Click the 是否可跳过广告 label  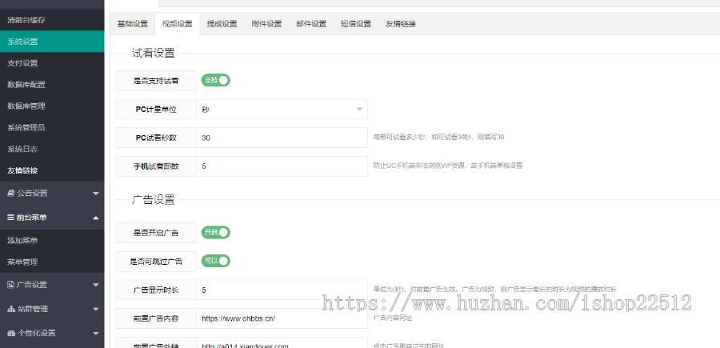pos(156,262)
